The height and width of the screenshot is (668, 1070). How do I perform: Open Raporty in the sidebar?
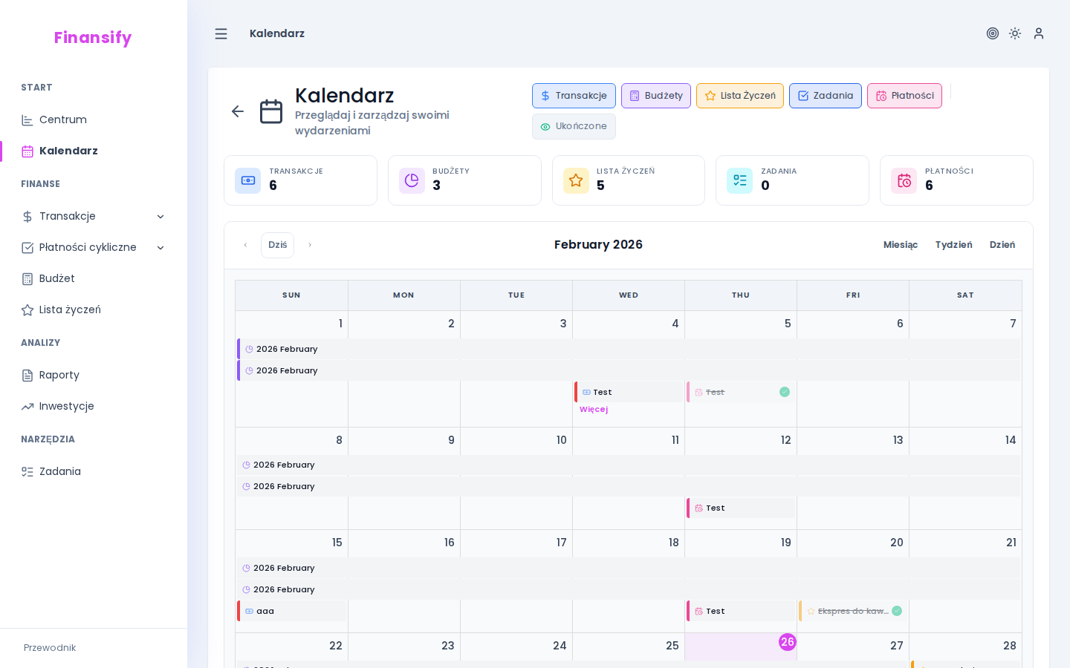pos(59,375)
